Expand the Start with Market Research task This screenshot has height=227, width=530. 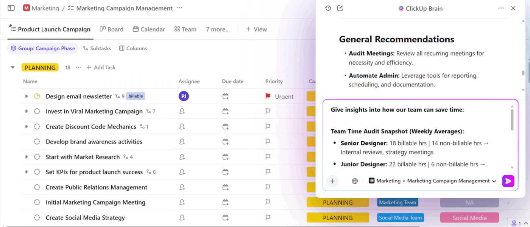[26, 157]
